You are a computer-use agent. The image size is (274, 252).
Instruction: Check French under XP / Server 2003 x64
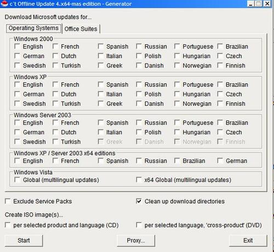[55, 161]
